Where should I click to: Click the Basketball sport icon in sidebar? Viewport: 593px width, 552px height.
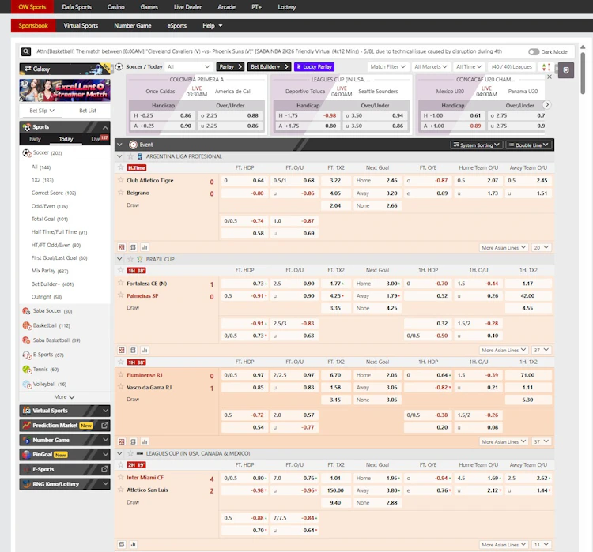pyautogui.click(x=26, y=325)
